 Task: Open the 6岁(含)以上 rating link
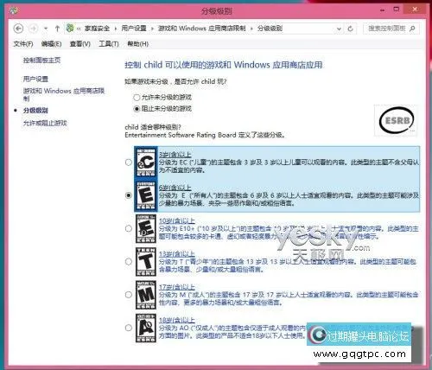point(175,188)
